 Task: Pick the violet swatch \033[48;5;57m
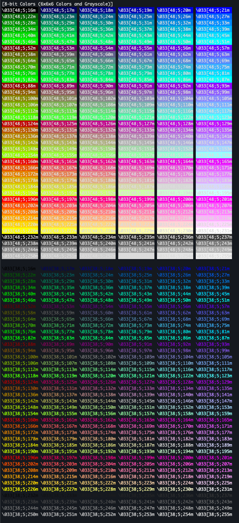(x=214, y=48)
